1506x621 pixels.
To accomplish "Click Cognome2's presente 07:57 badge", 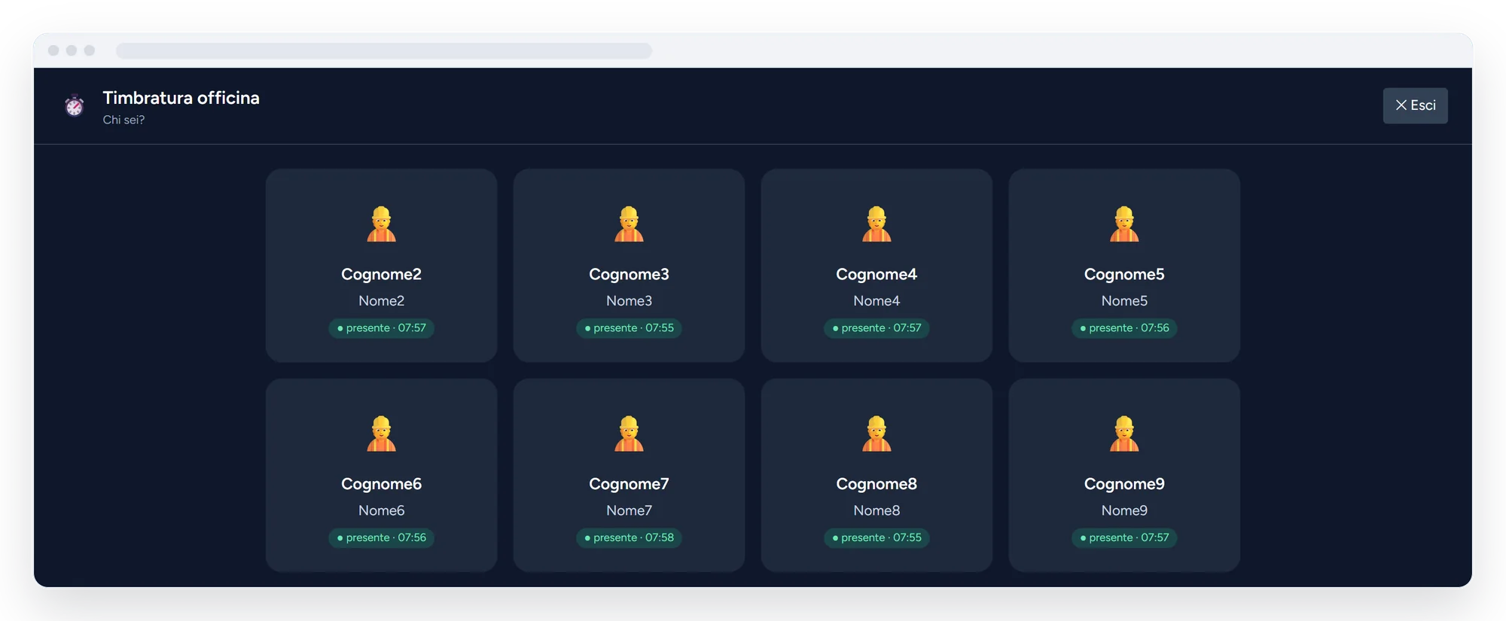I will (x=381, y=328).
